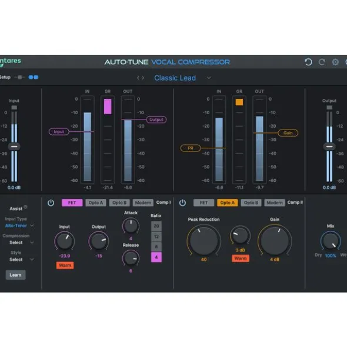347x348 pixels.
Task: Select Opto B mode for Comp I
Action: [119, 203]
